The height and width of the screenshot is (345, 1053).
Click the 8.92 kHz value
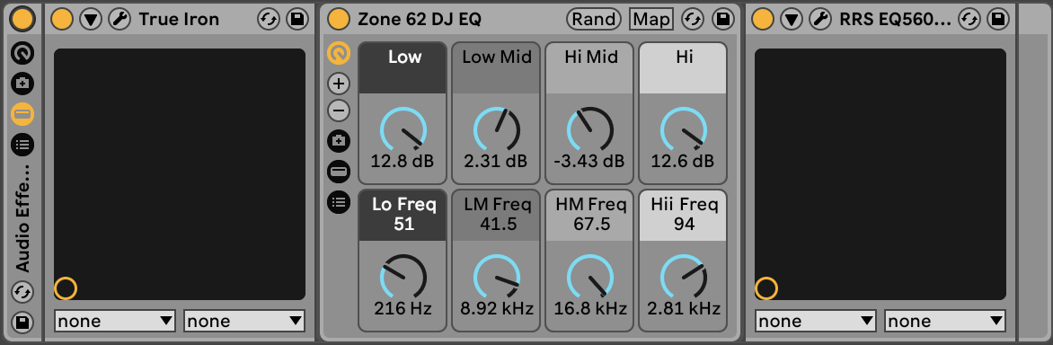(496, 309)
